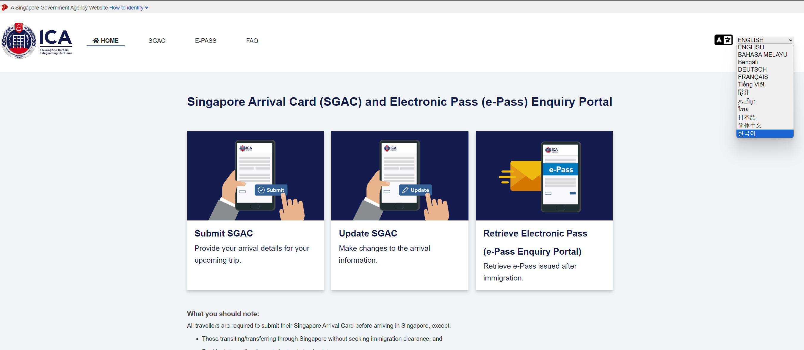This screenshot has height=350, width=804.
Task: Open the E-PASS menu item
Action: pyautogui.click(x=205, y=40)
